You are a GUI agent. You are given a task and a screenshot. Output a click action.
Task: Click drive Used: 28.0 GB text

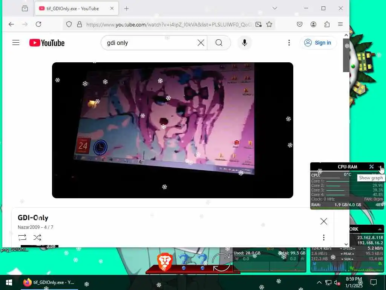point(247,253)
